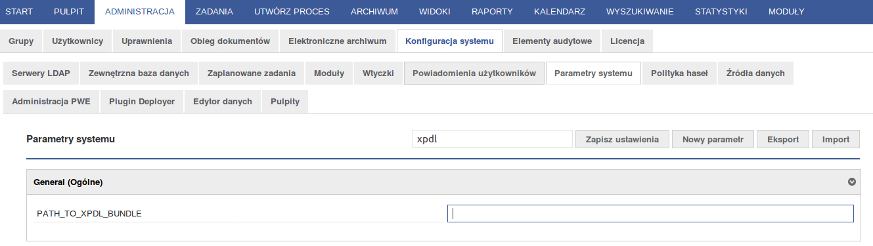
Task: Click the Eksport button
Action: pos(784,139)
